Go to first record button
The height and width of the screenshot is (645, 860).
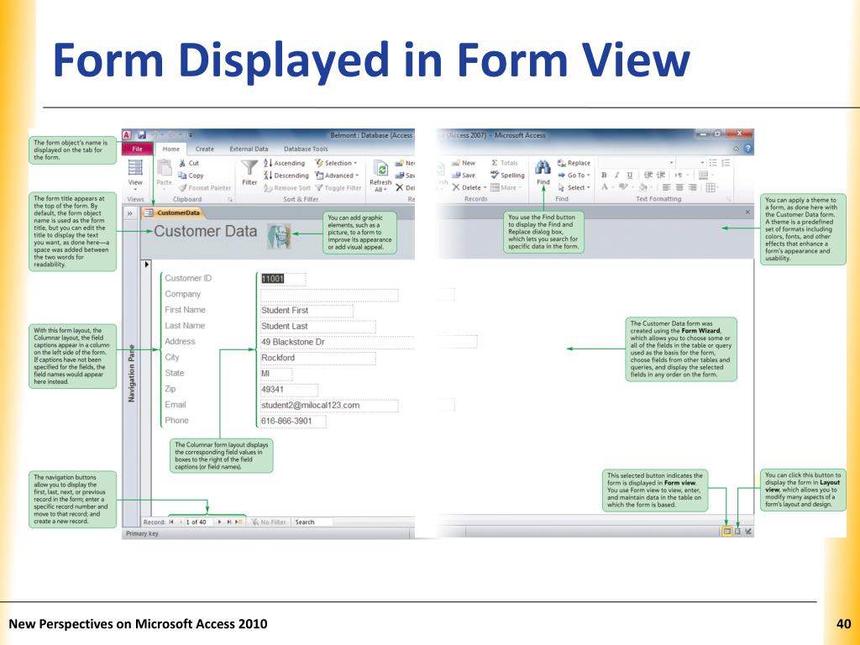coord(171,522)
